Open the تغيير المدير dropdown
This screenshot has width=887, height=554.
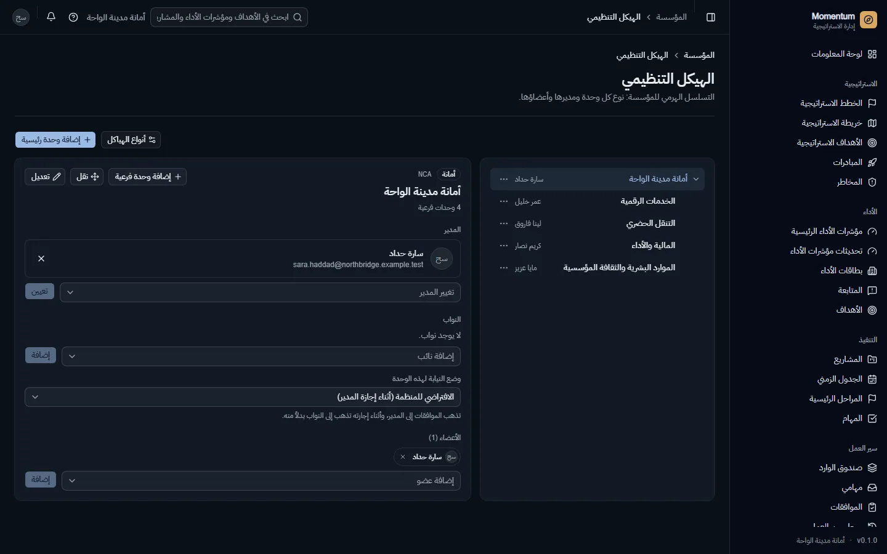260,292
